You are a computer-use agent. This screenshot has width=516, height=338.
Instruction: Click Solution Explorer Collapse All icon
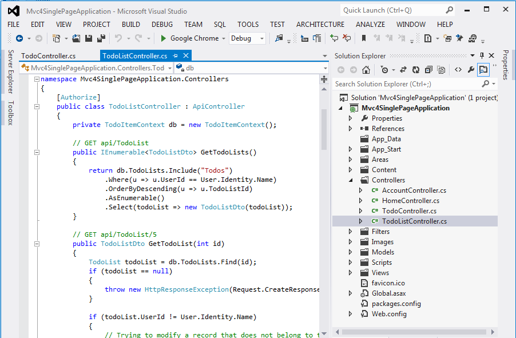(428, 70)
